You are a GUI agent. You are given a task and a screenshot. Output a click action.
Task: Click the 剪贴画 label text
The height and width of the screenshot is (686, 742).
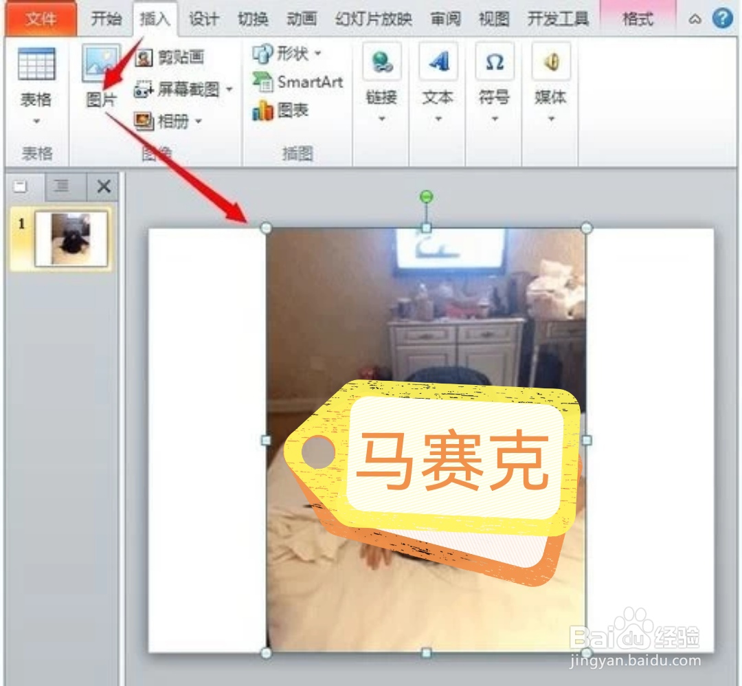pos(181,58)
